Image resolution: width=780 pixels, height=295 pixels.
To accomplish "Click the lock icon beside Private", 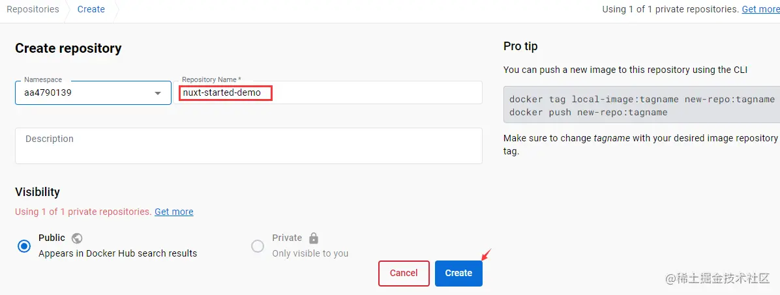I will pos(314,238).
